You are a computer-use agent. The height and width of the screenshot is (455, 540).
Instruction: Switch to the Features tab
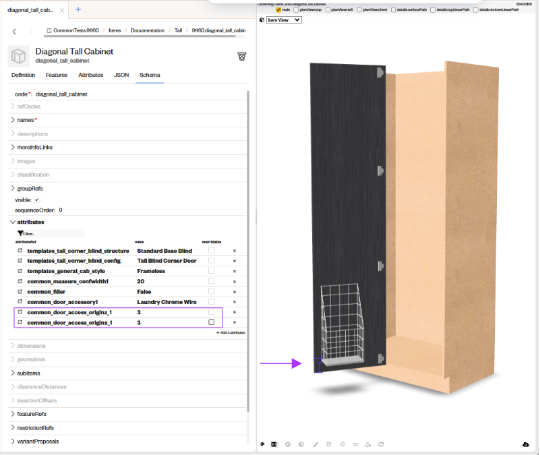(x=57, y=75)
